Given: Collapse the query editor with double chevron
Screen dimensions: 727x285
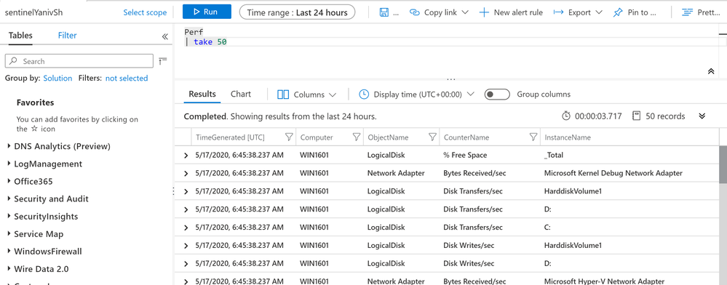Looking at the screenshot, I should [711, 71].
